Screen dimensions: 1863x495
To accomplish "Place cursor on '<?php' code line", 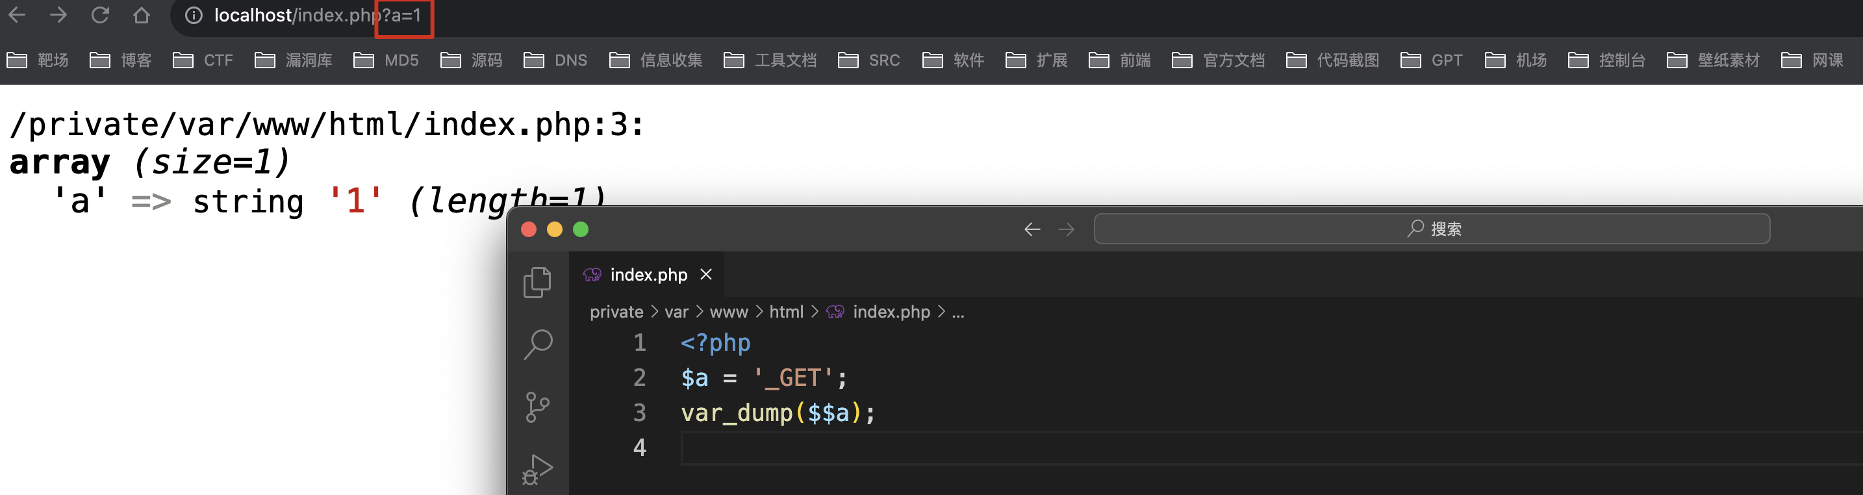I will click(715, 343).
